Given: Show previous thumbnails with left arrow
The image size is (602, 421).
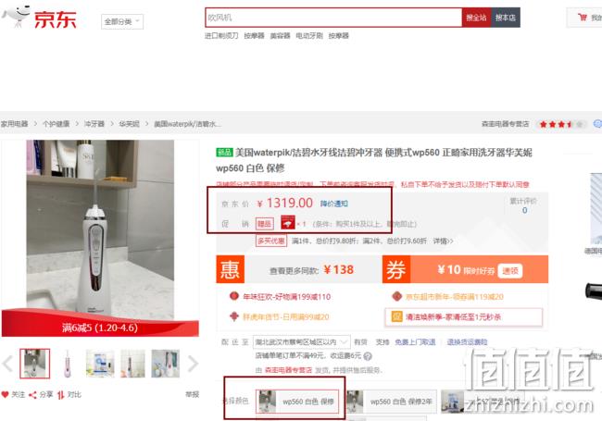Looking at the screenshot, I should [x=7, y=364].
